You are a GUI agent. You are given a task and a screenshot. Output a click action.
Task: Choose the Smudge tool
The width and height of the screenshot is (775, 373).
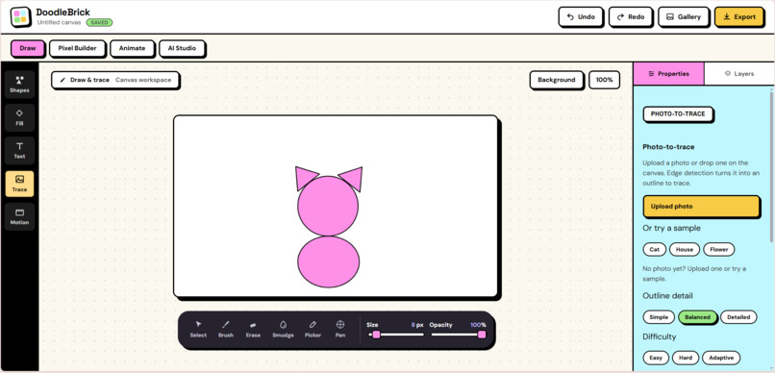[284, 329]
